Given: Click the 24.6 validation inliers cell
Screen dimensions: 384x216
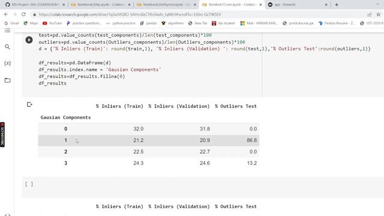Looking at the screenshot, I should [205, 163].
